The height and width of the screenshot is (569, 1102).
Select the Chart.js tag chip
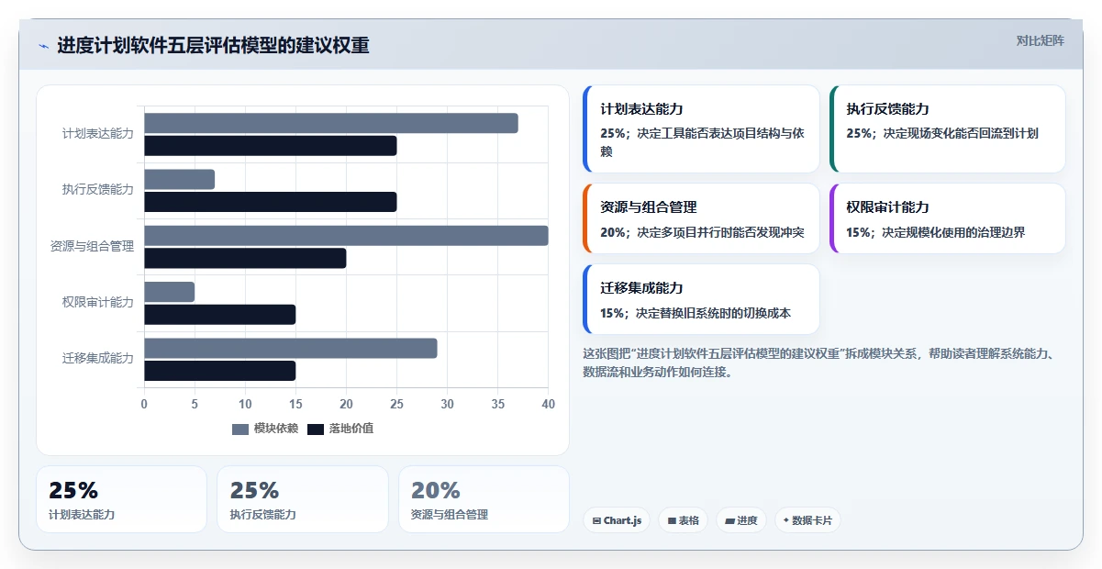point(617,520)
